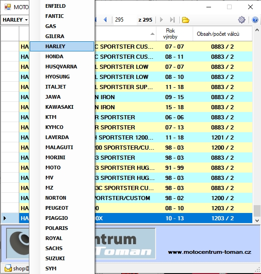Click the 91 - 99 year cell

174,168
